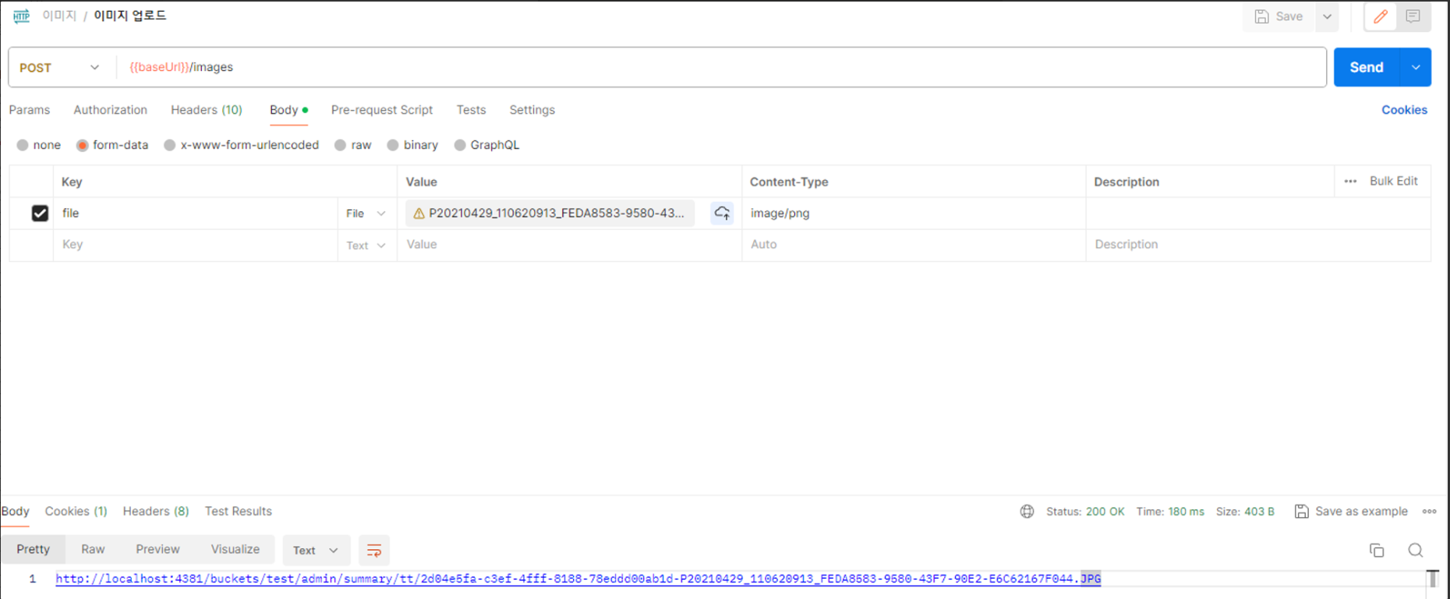Image resolution: width=1450 pixels, height=599 pixels.
Task: Switch response view to Pretty
Action: pos(34,550)
